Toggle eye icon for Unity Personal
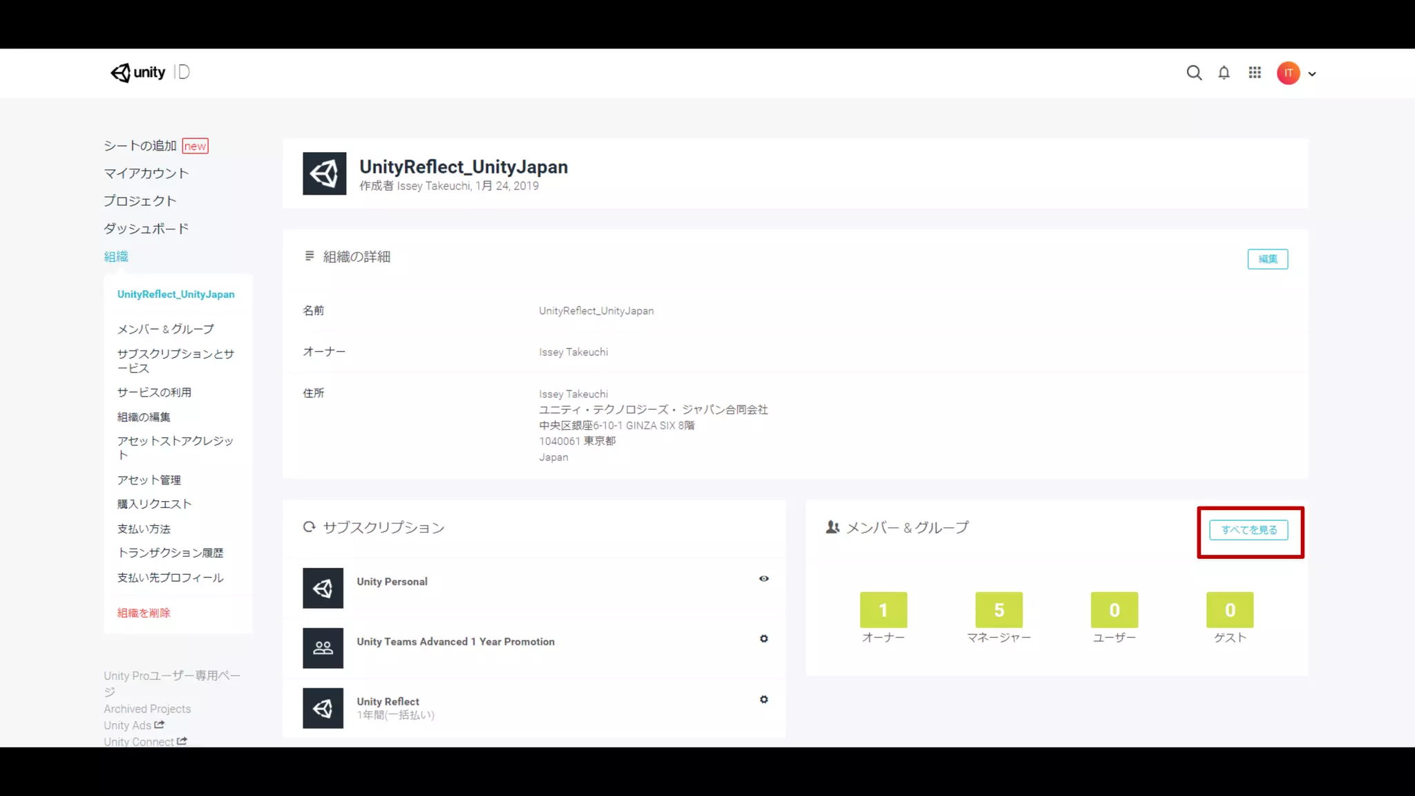The image size is (1415, 796). click(x=763, y=578)
